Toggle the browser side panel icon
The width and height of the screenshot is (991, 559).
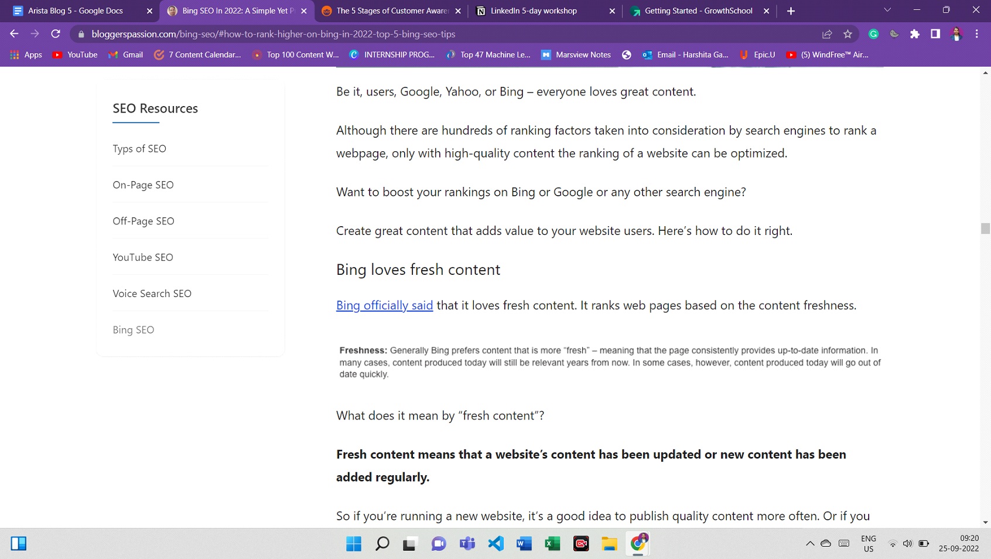tap(935, 34)
